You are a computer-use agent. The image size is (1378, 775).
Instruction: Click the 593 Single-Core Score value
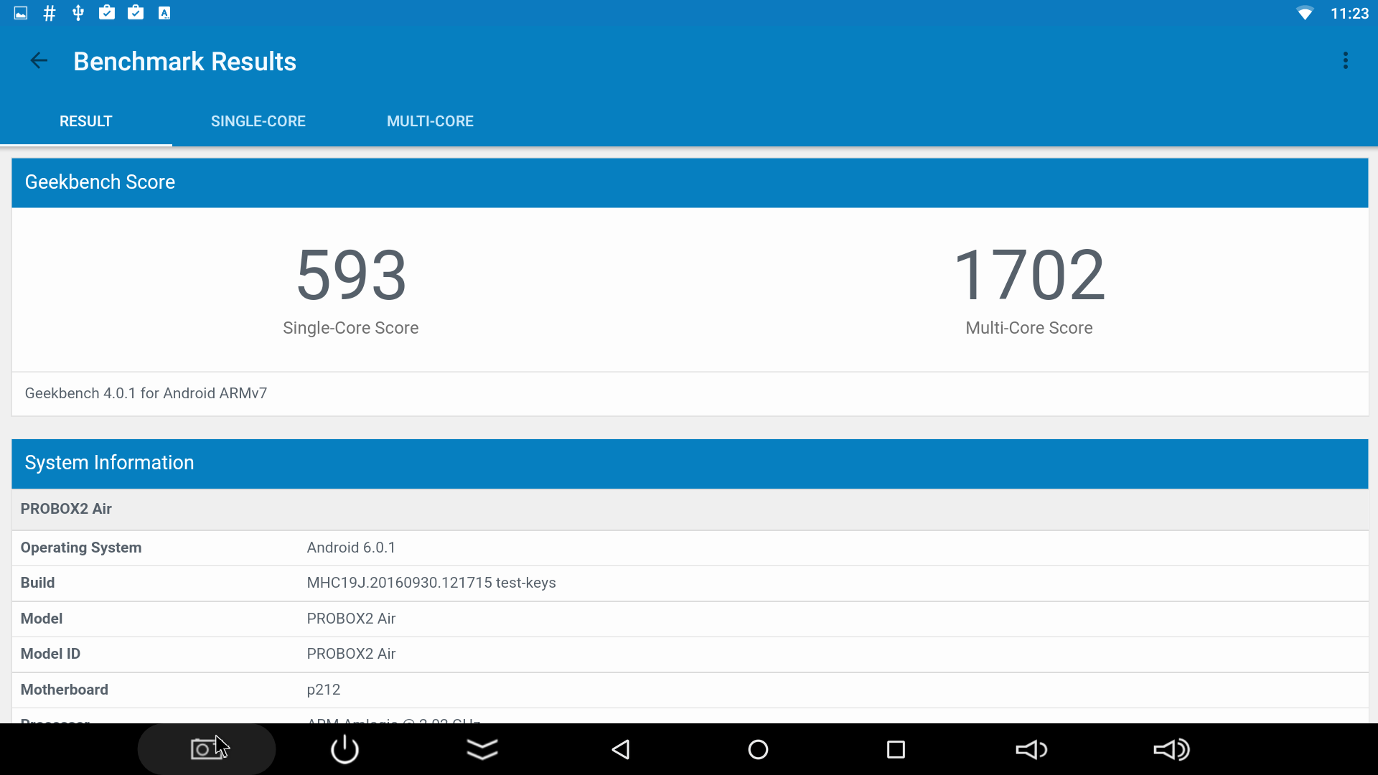[x=351, y=276]
